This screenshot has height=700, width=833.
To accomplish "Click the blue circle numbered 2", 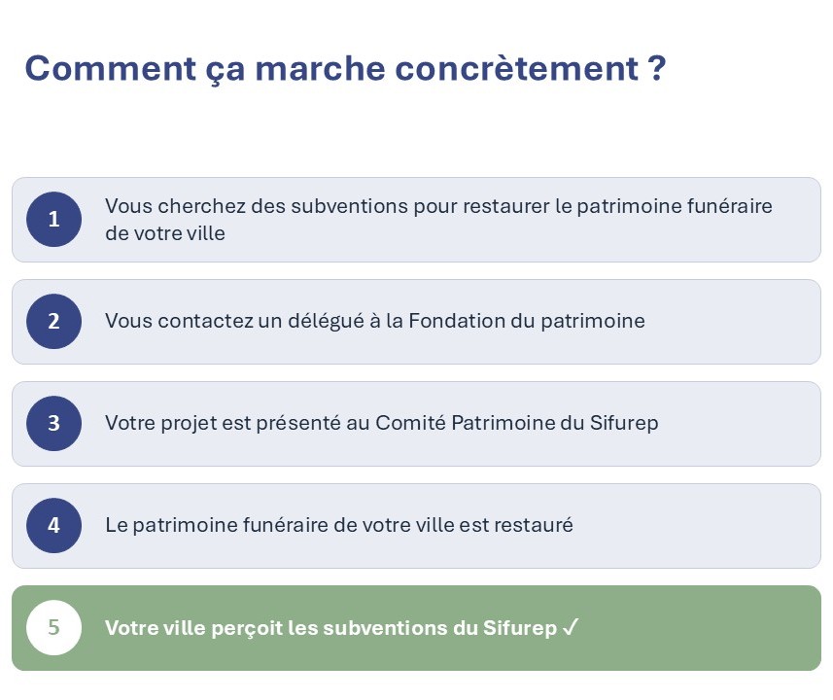I will coord(53,321).
